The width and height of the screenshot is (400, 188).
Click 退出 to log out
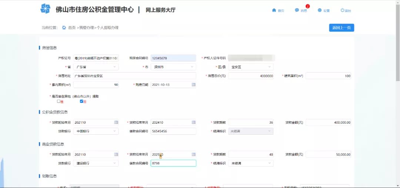pyautogui.click(x=346, y=10)
